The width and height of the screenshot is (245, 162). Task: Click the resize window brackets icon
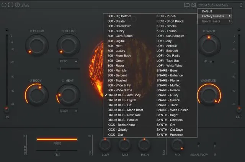coord(10,5)
